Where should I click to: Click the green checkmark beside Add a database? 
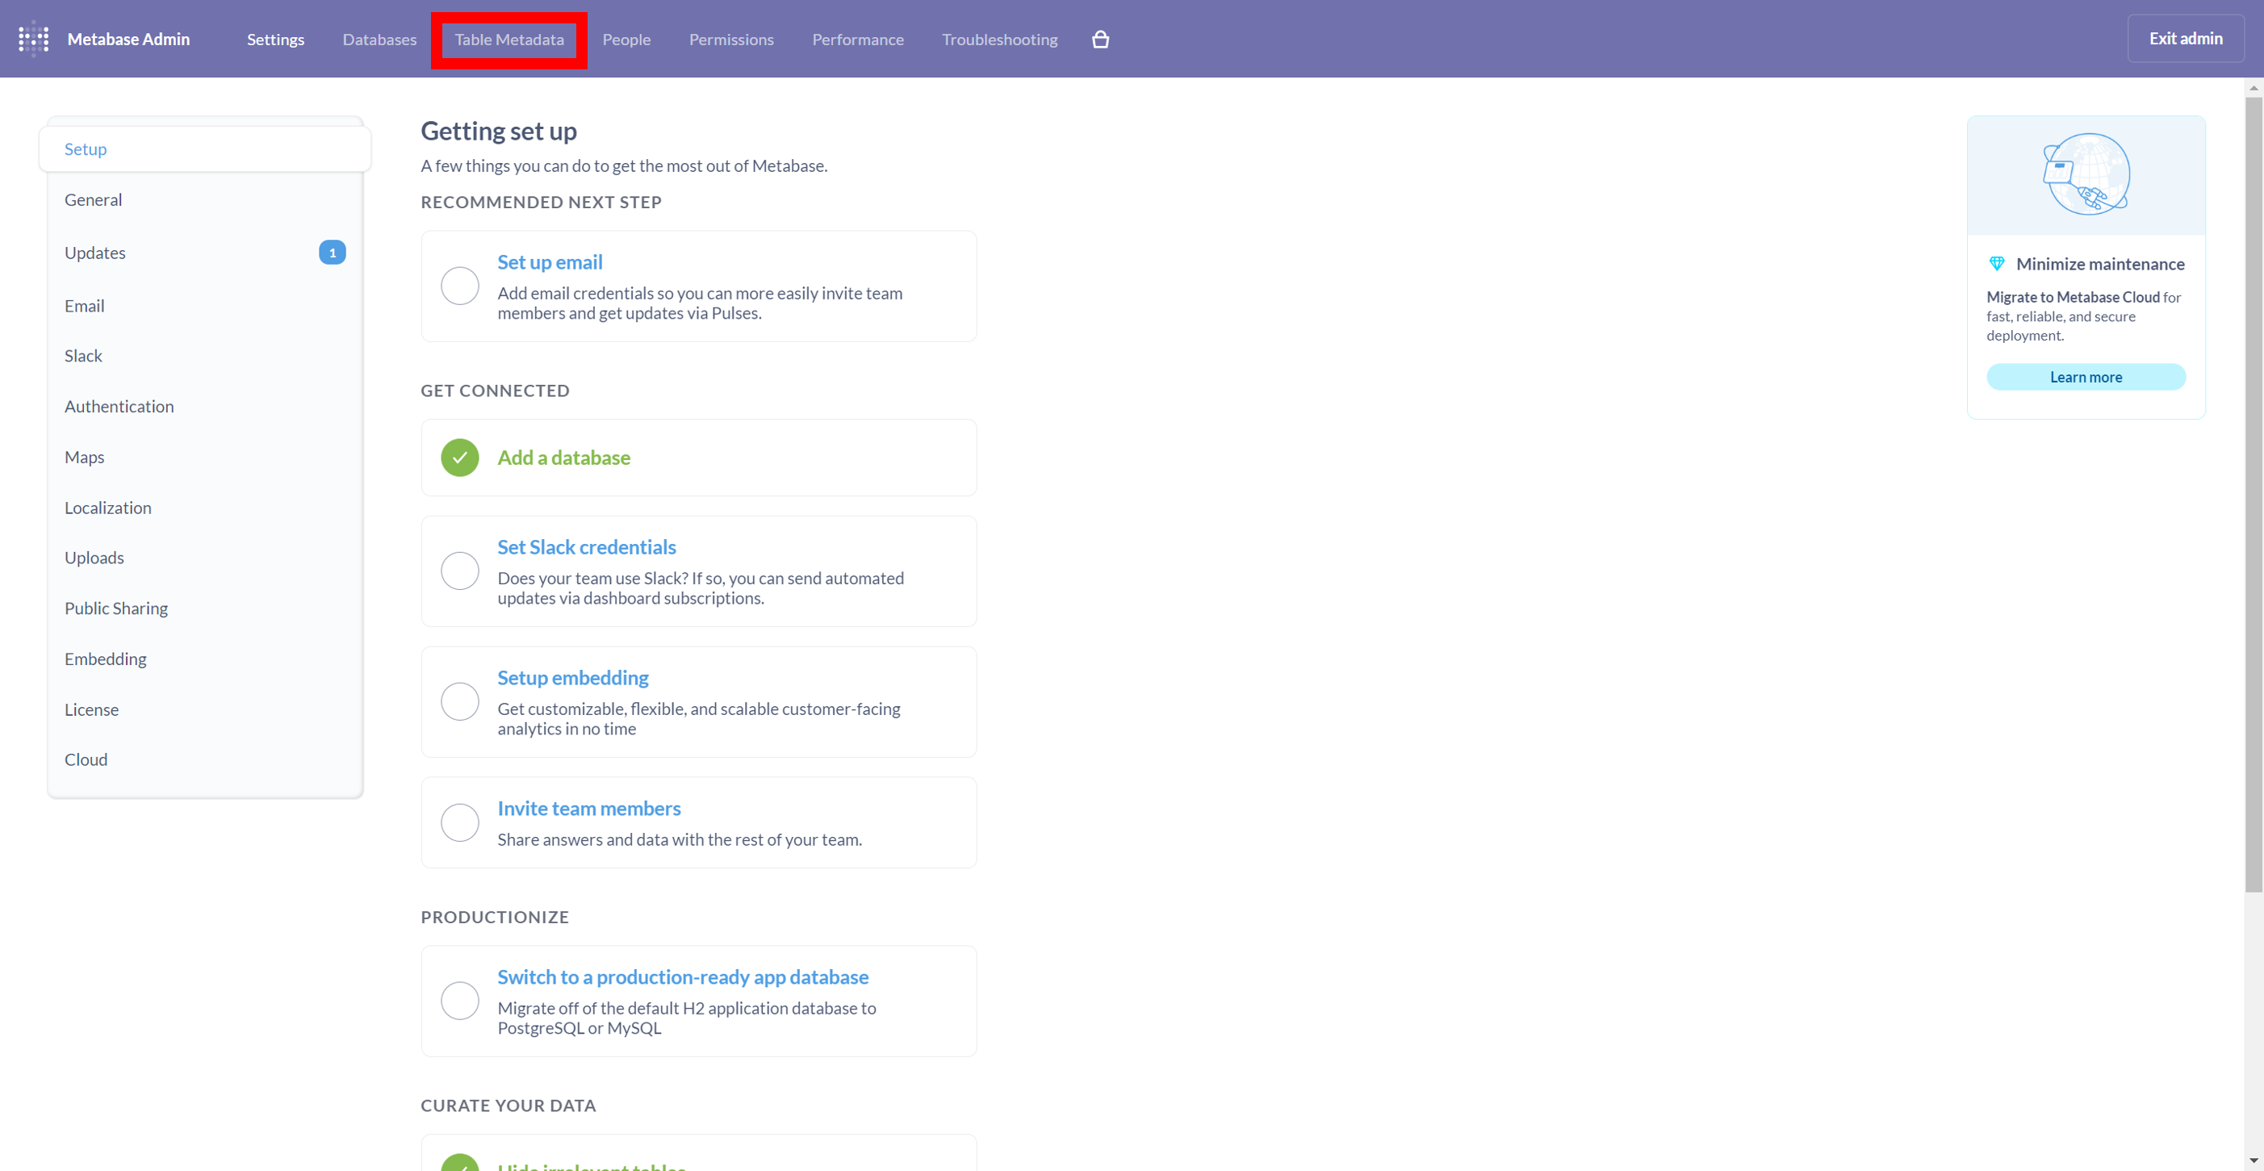(459, 458)
